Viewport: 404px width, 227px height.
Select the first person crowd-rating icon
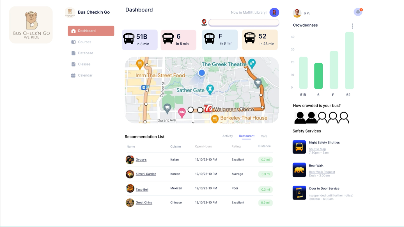[300, 117]
